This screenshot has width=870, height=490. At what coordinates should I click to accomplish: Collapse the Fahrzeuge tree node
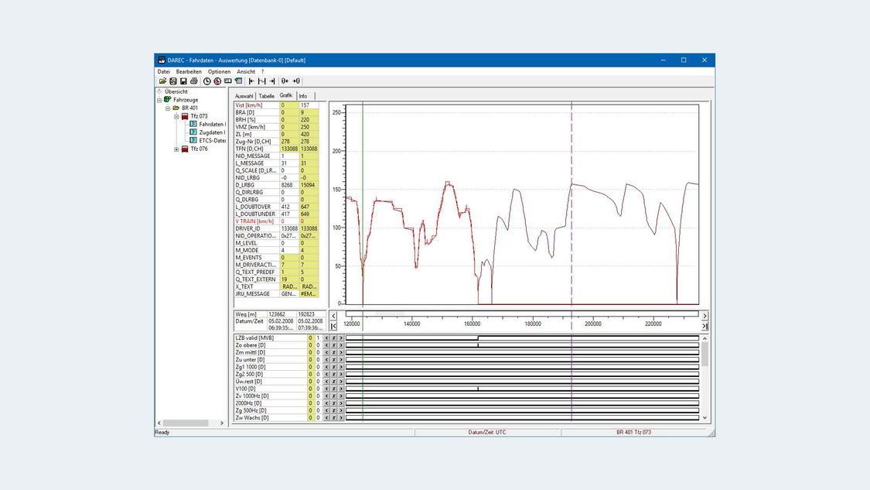tap(159, 100)
